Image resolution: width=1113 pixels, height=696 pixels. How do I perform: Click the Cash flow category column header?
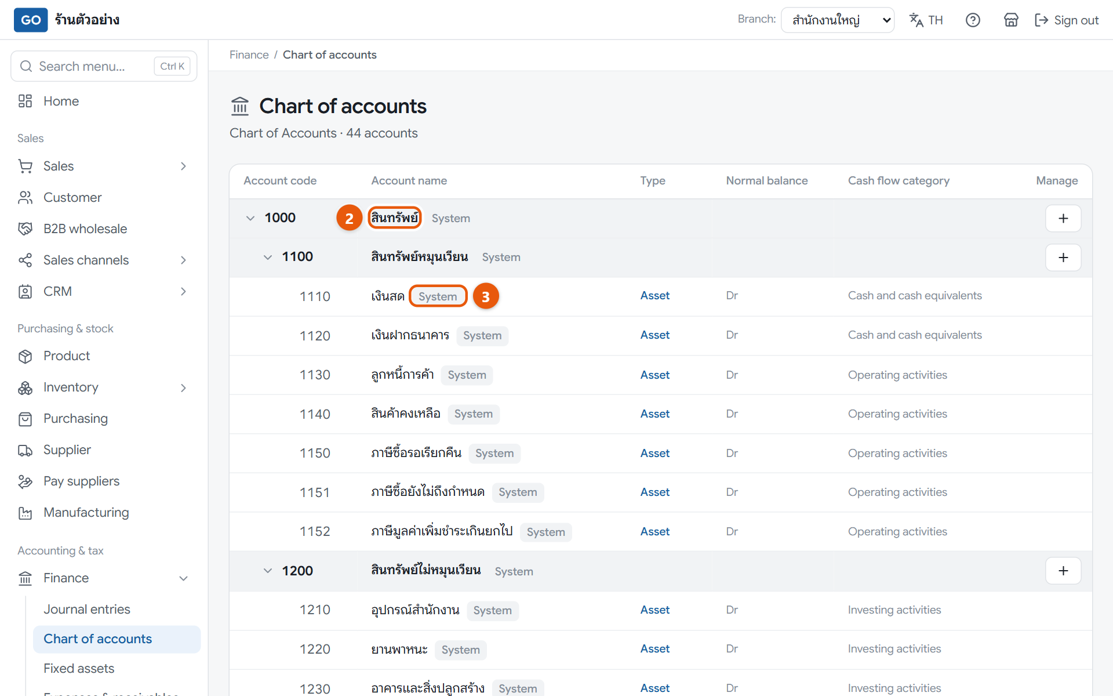[x=899, y=181]
